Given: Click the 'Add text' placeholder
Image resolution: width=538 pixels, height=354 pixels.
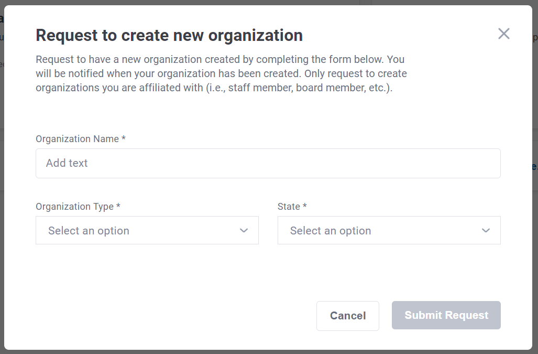Looking at the screenshot, I should pos(67,163).
